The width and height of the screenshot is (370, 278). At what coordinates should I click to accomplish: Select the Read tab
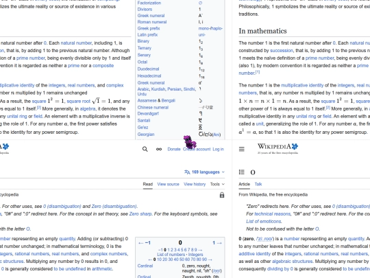[x=148, y=184]
